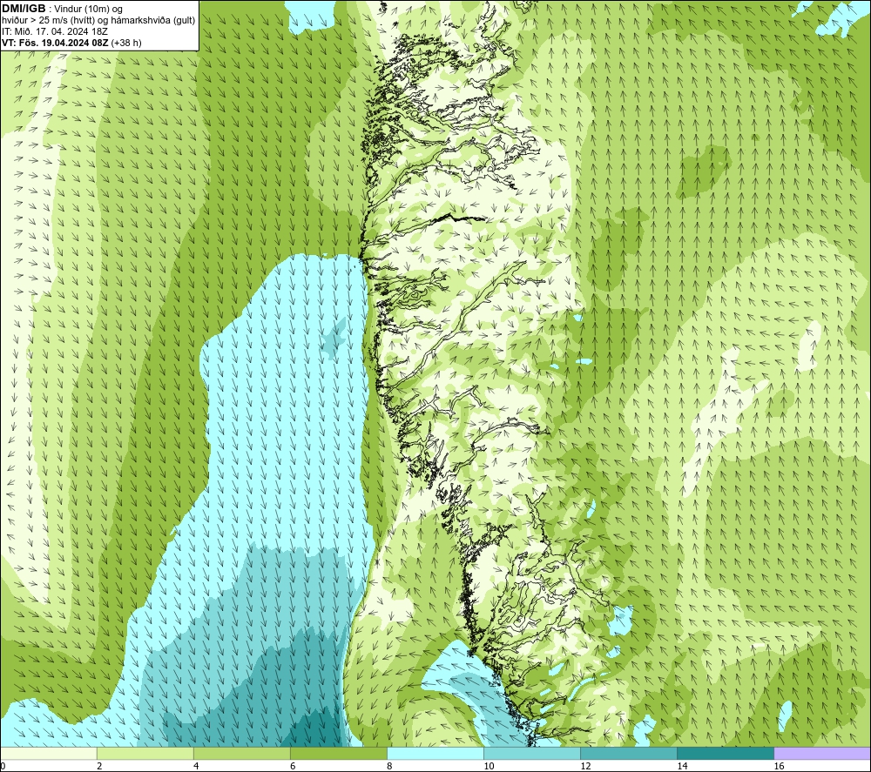Select the light cyan 8–10 m/s swatch

pos(435,753)
